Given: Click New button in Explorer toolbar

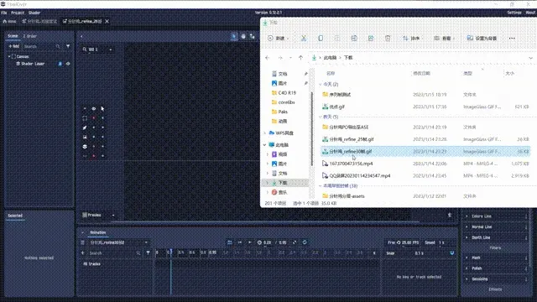Looking at the screenshot, I should pyautogui.click(x=278, y=39).
